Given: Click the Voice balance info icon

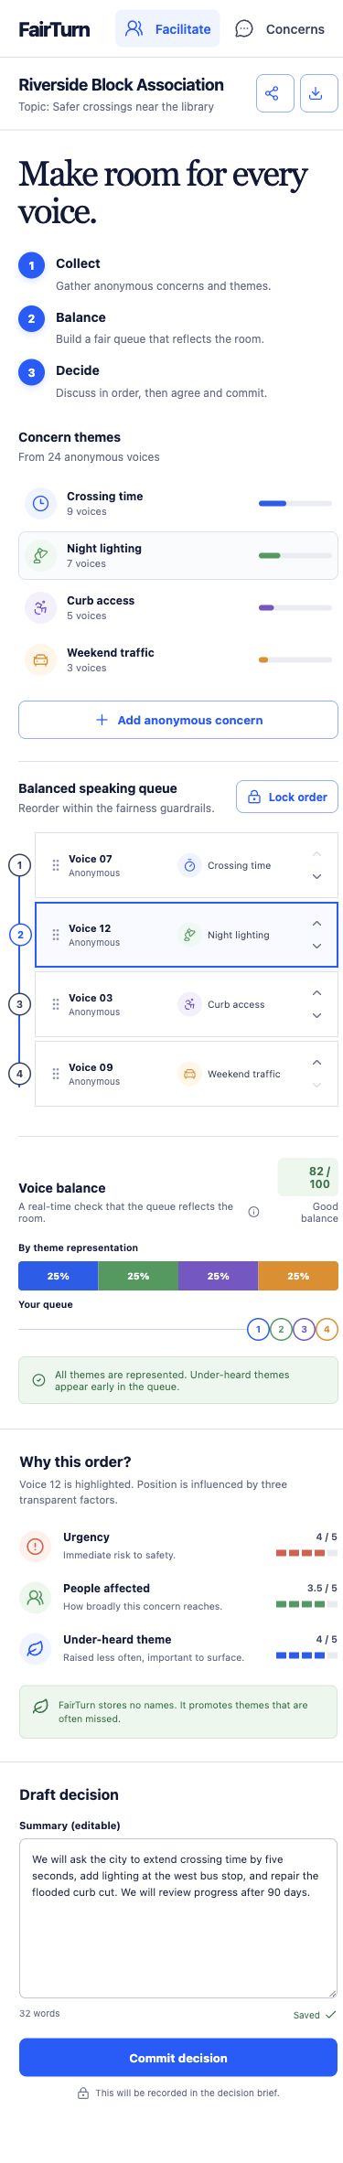Looking at the screenshot, I should pos(254,1212).
